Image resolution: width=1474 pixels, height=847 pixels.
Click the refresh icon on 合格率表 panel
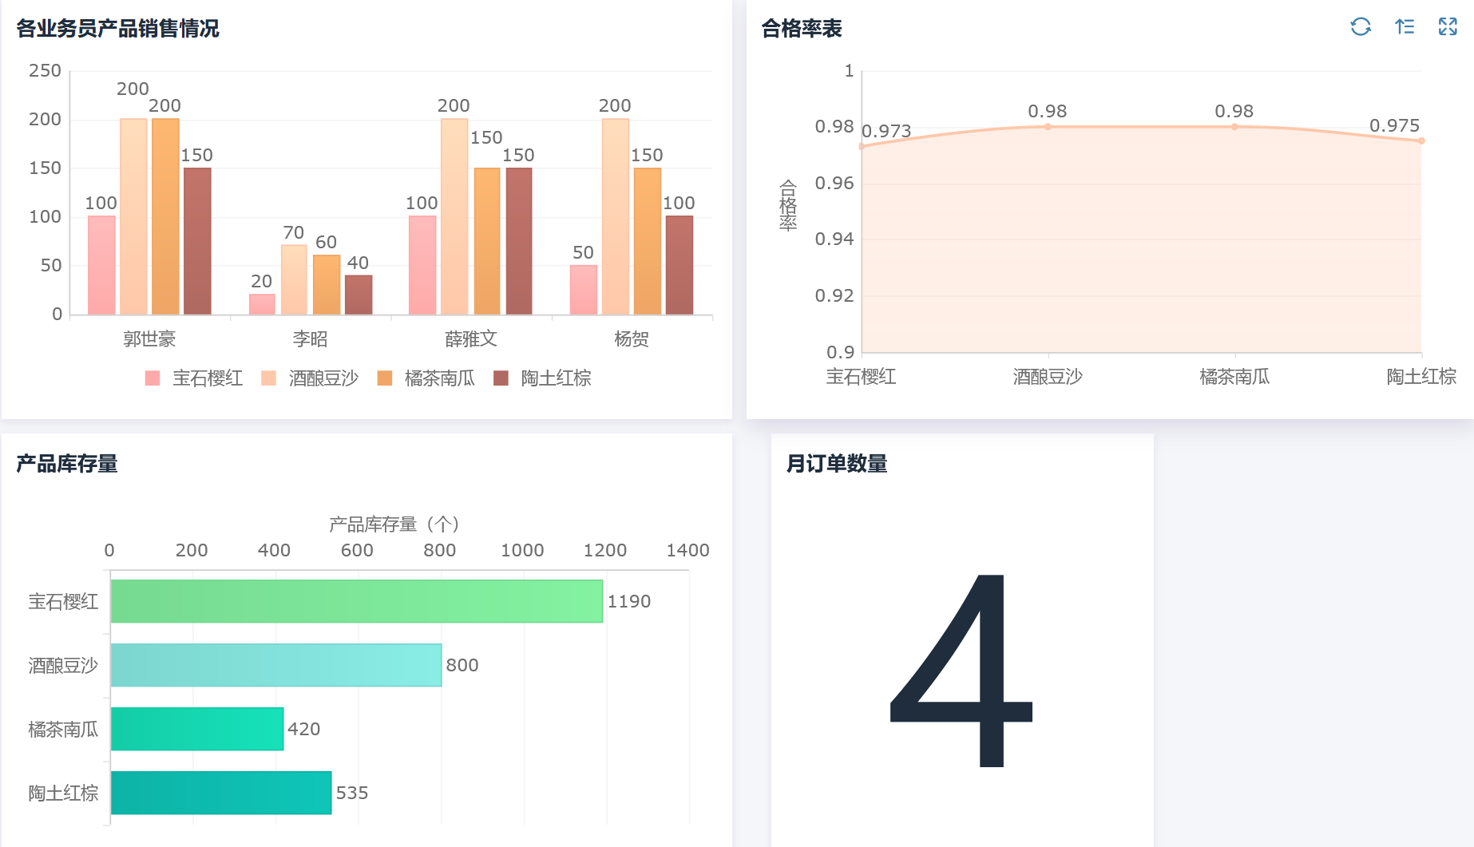(x=1361, y=27)
